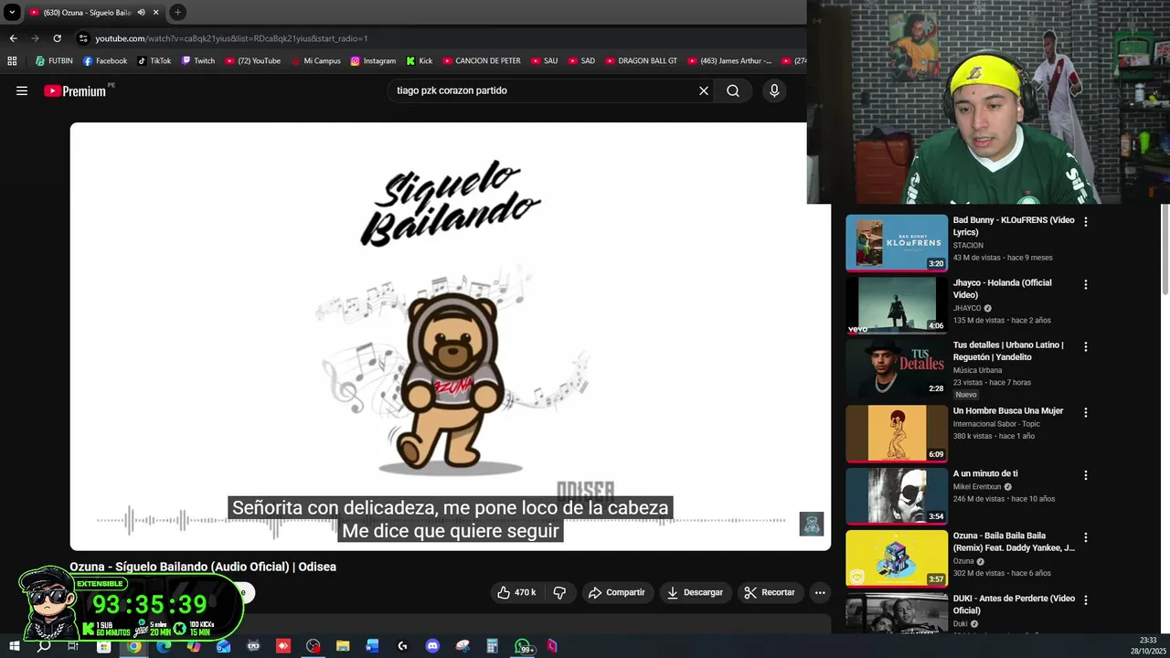Open options for Bad Bunny KLOuFRENS video
Viewport: 1170px width, 658px height.
1086,222
